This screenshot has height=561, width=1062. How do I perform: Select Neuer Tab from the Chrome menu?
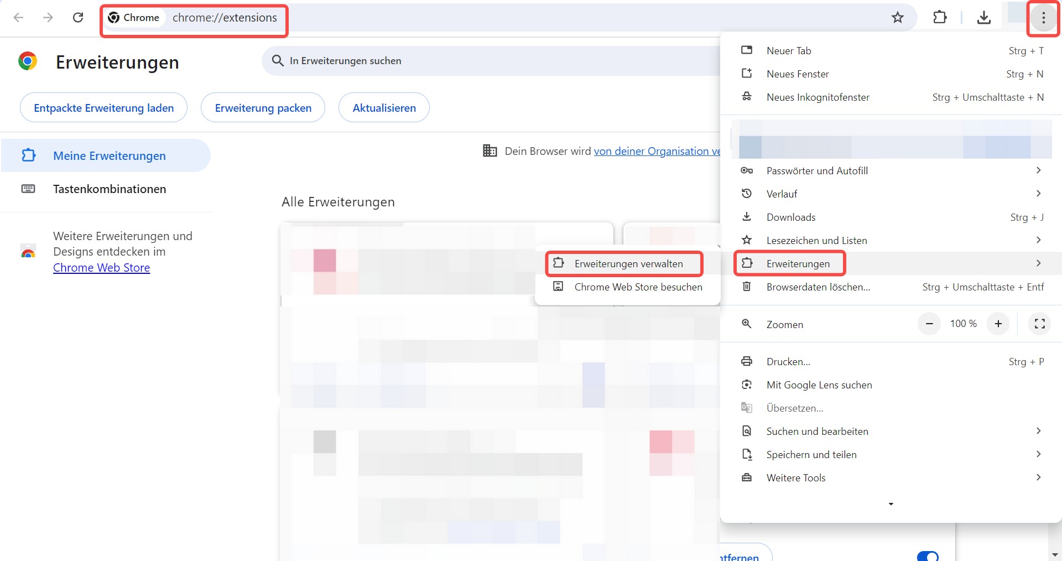891,50
